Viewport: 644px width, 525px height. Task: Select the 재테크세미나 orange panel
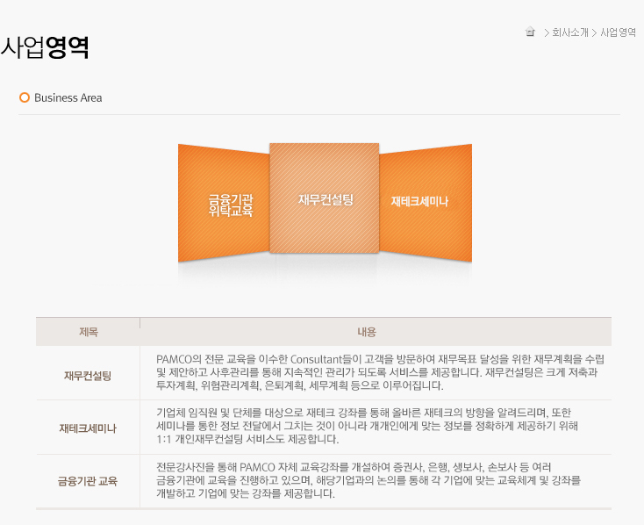click(x=426, y=203)
